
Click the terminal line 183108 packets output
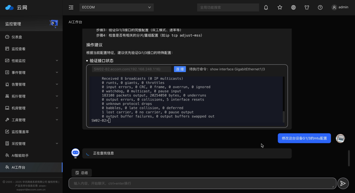(x=154, y=95)
